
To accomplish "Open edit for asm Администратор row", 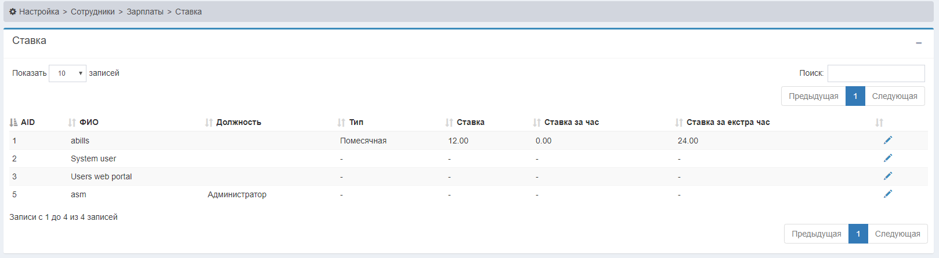I will point(887,194).
